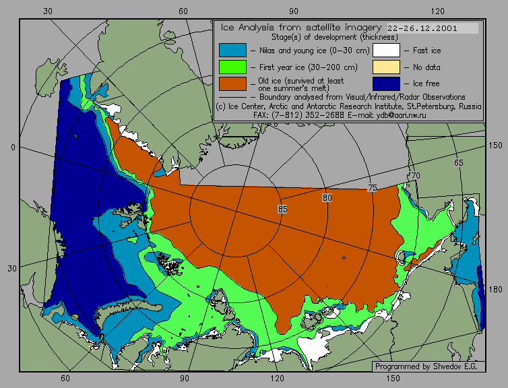Click the 70 latitude label on map

click(415, 176)
